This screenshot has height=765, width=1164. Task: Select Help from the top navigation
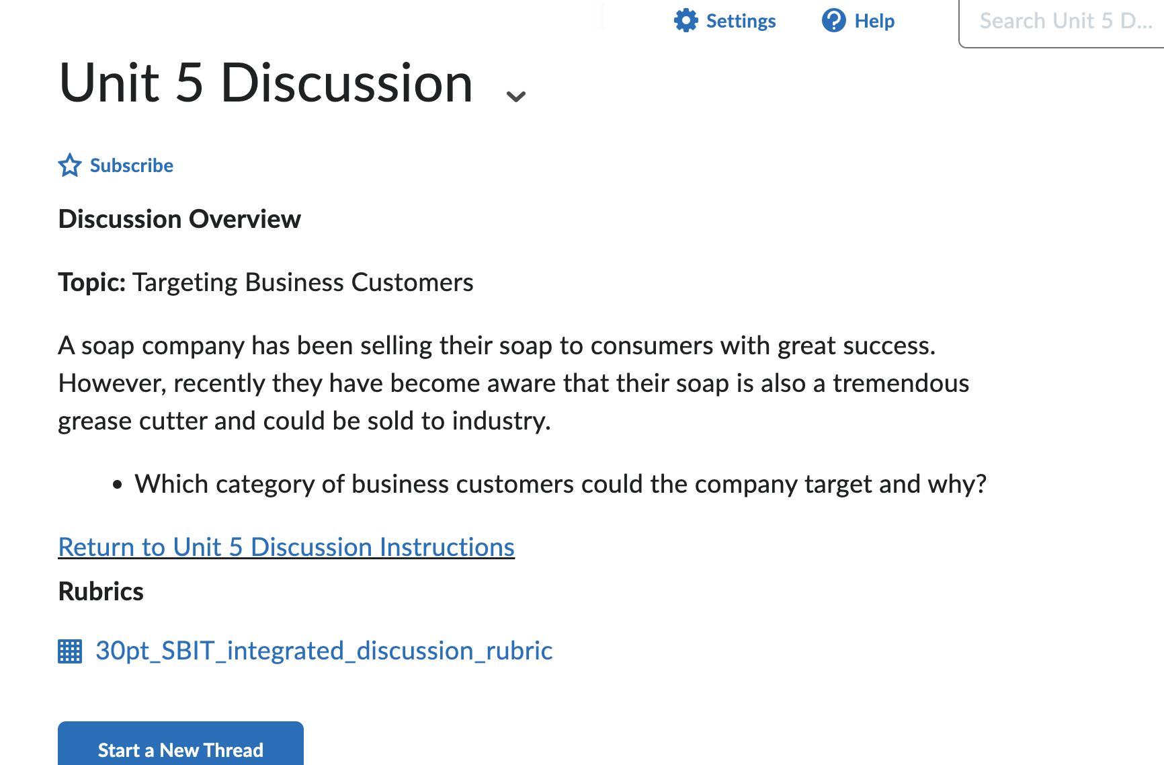tap(874, 20)
